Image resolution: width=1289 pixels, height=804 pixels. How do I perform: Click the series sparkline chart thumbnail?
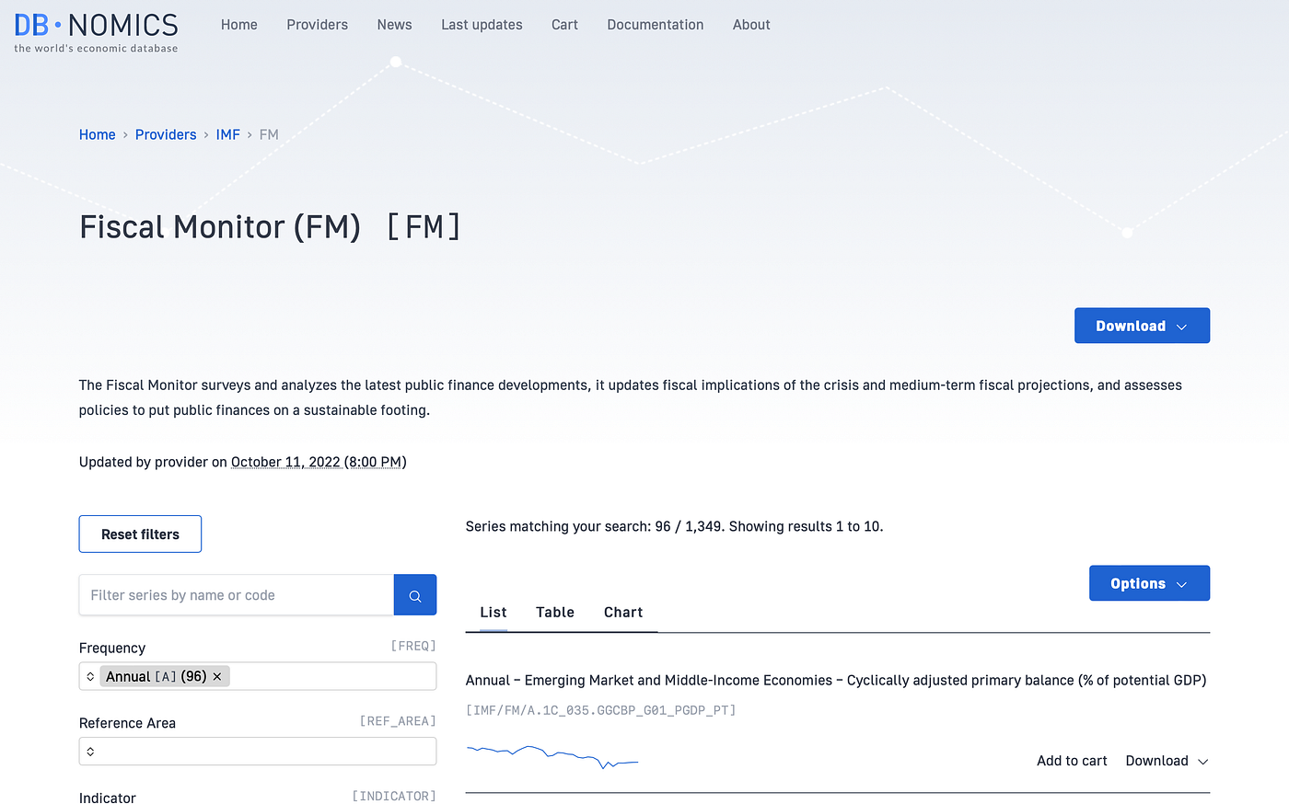[x=552, y=756]
